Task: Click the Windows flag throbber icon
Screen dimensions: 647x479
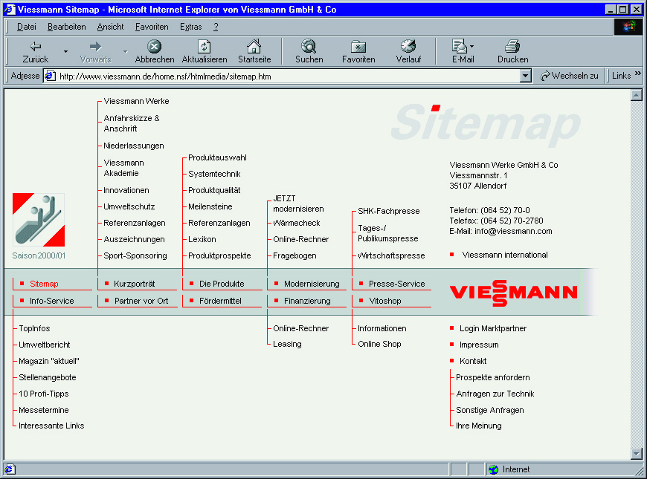Action: 628,27
